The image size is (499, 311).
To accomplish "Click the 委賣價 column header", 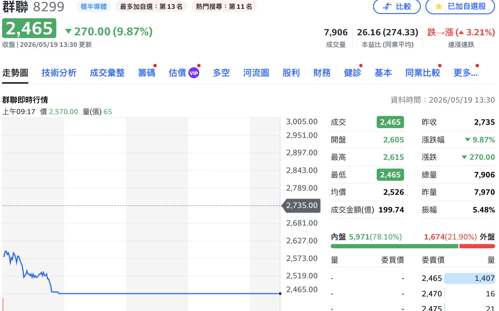I will pyautogui.click(x=433, y=260).
